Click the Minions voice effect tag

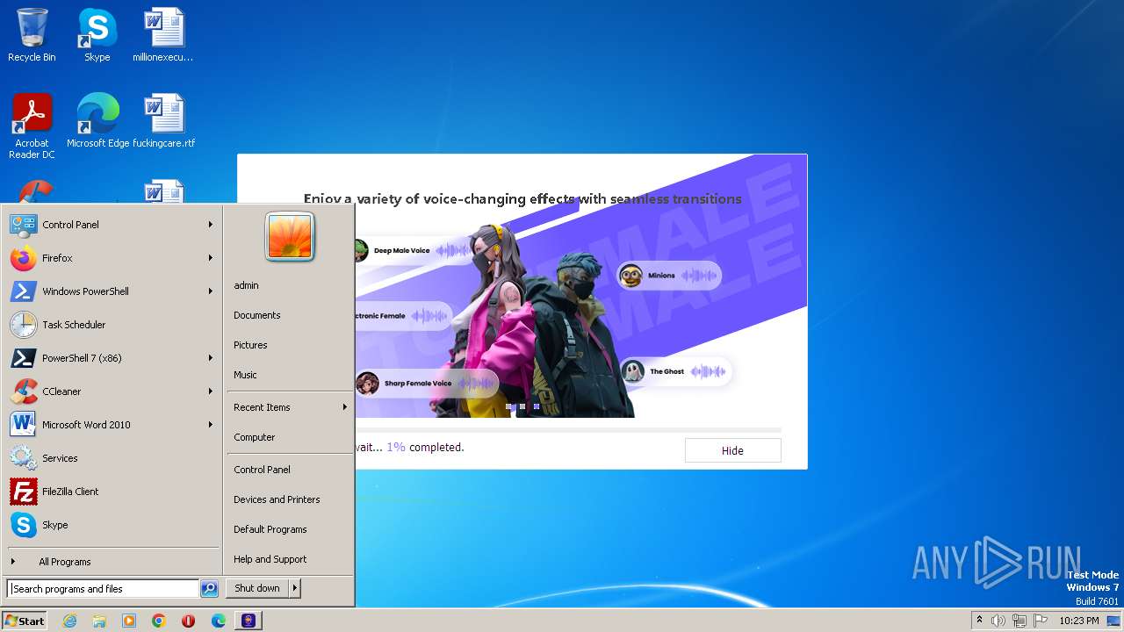point(668,276)
